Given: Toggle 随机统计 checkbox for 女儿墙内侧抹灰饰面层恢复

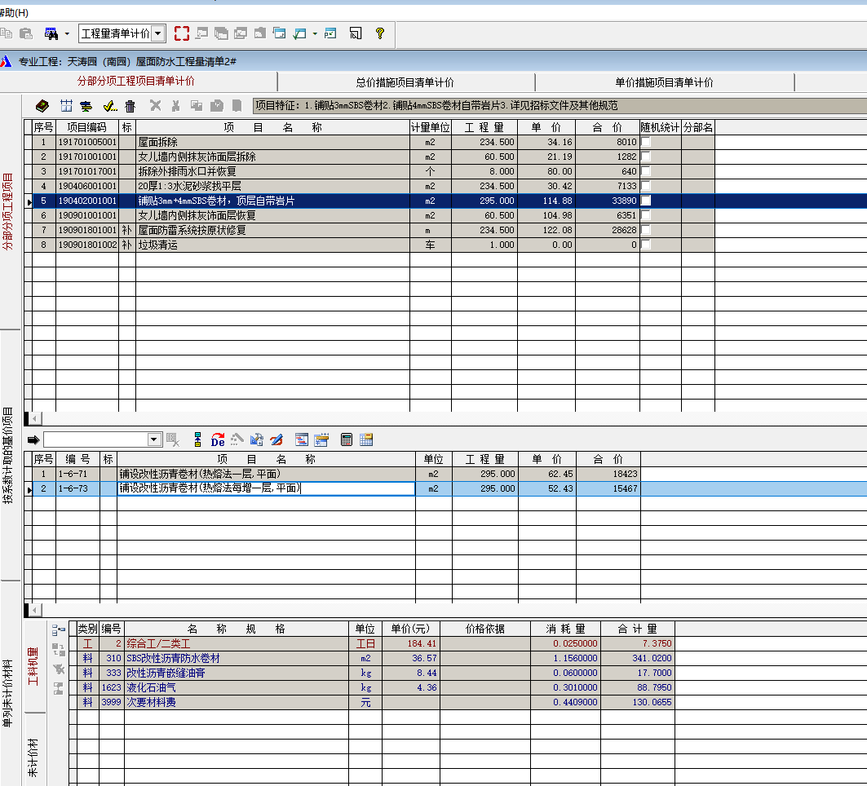Looking at the screenshot, I should (x=645, y=215).
